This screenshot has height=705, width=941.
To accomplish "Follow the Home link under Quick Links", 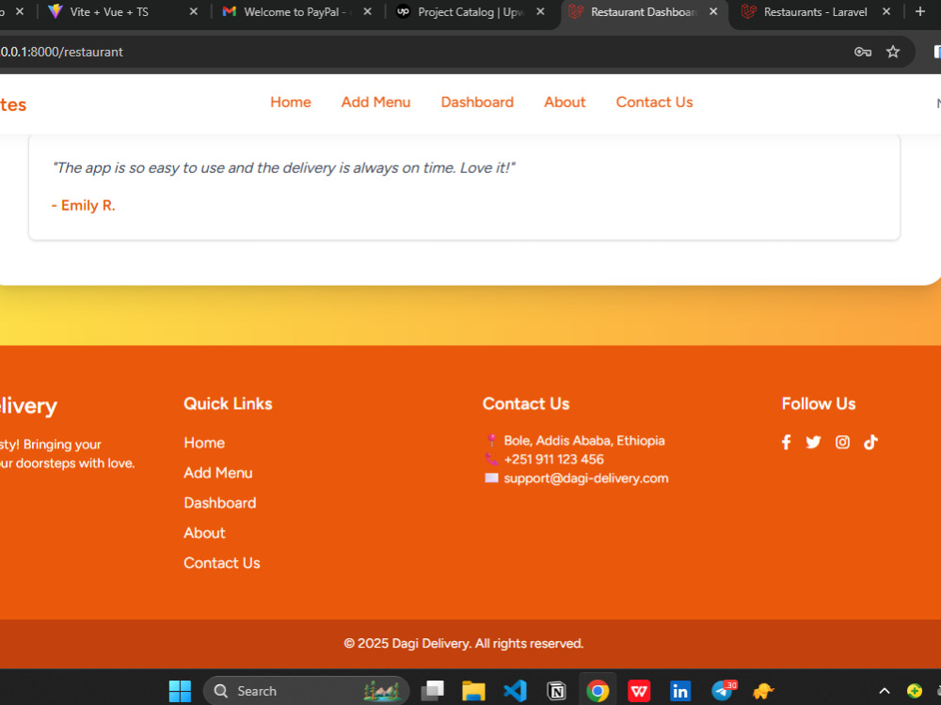I will 204,443.
